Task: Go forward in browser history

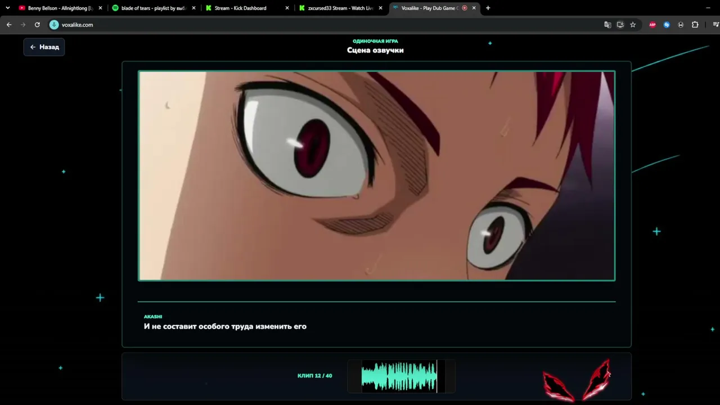Action: coord(23,25)
